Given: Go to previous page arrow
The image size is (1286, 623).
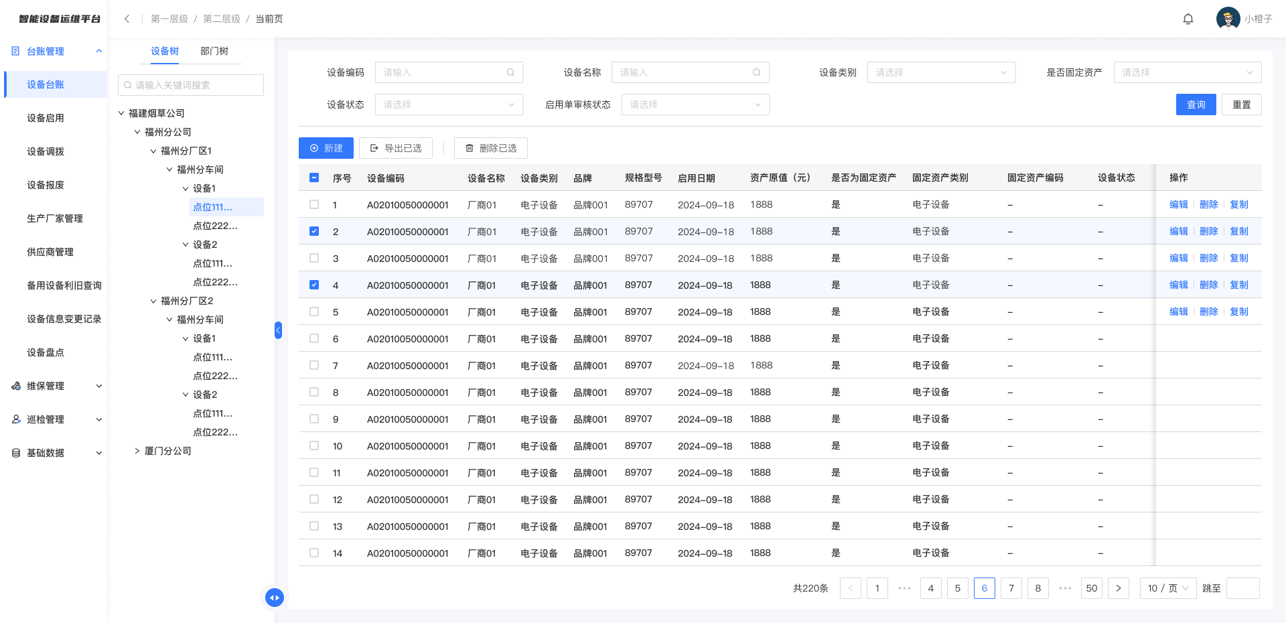Looking at the screenshot, I should 851,588.
